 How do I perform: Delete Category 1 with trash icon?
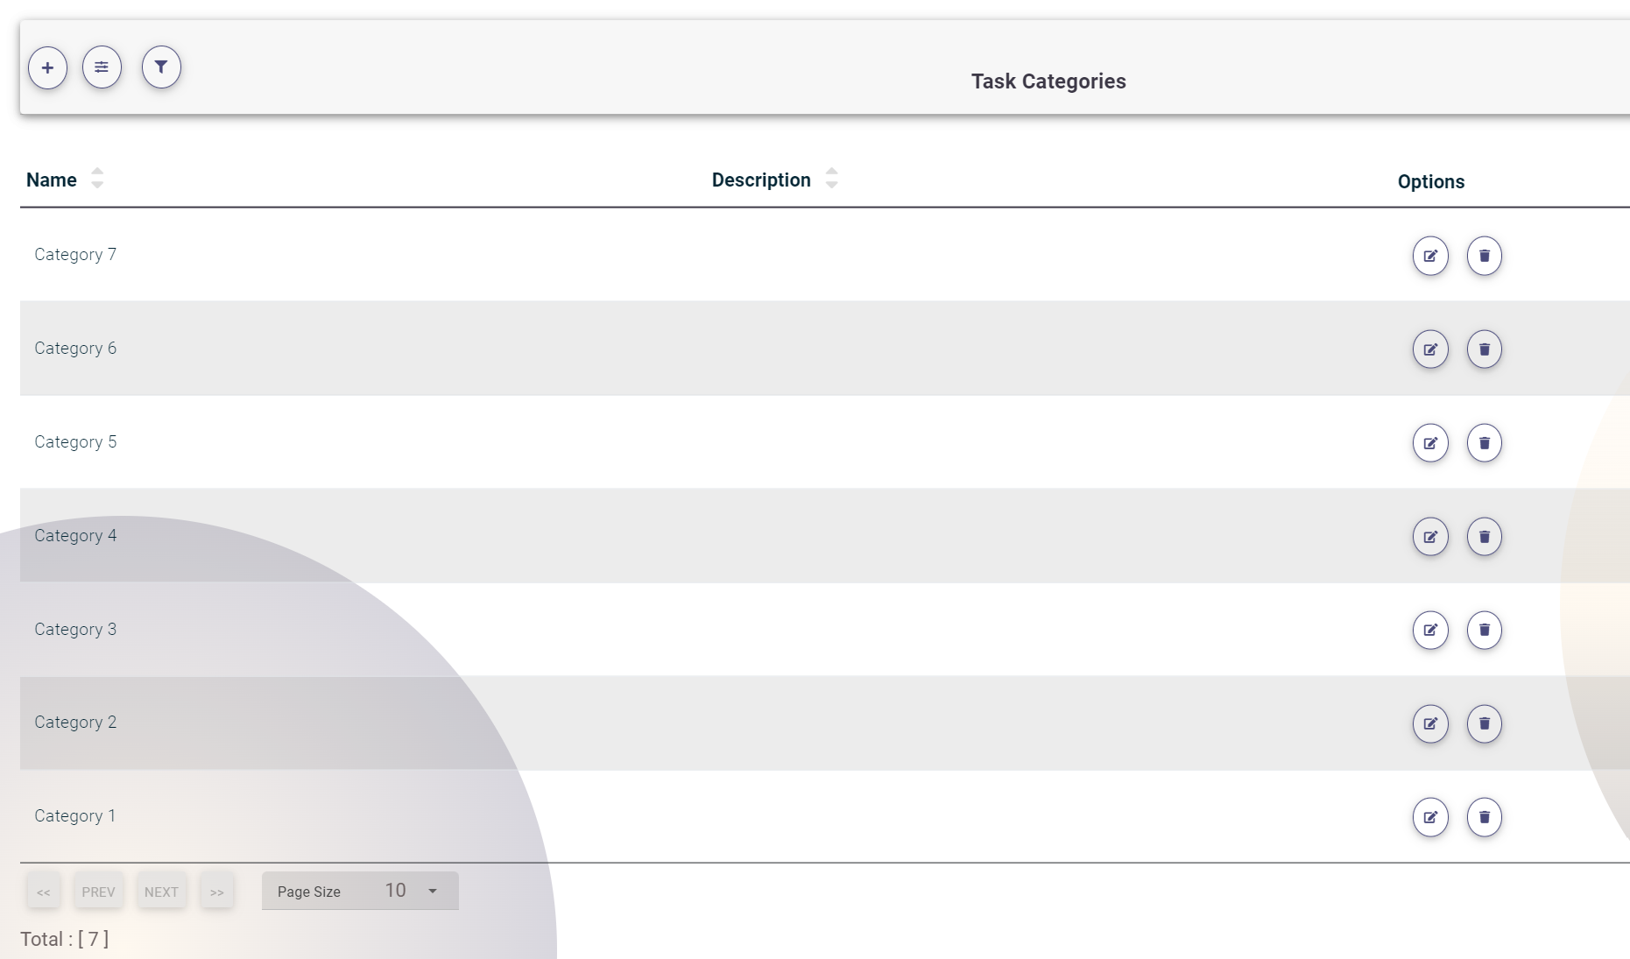pyautogui.click(x=1484, y=817)
